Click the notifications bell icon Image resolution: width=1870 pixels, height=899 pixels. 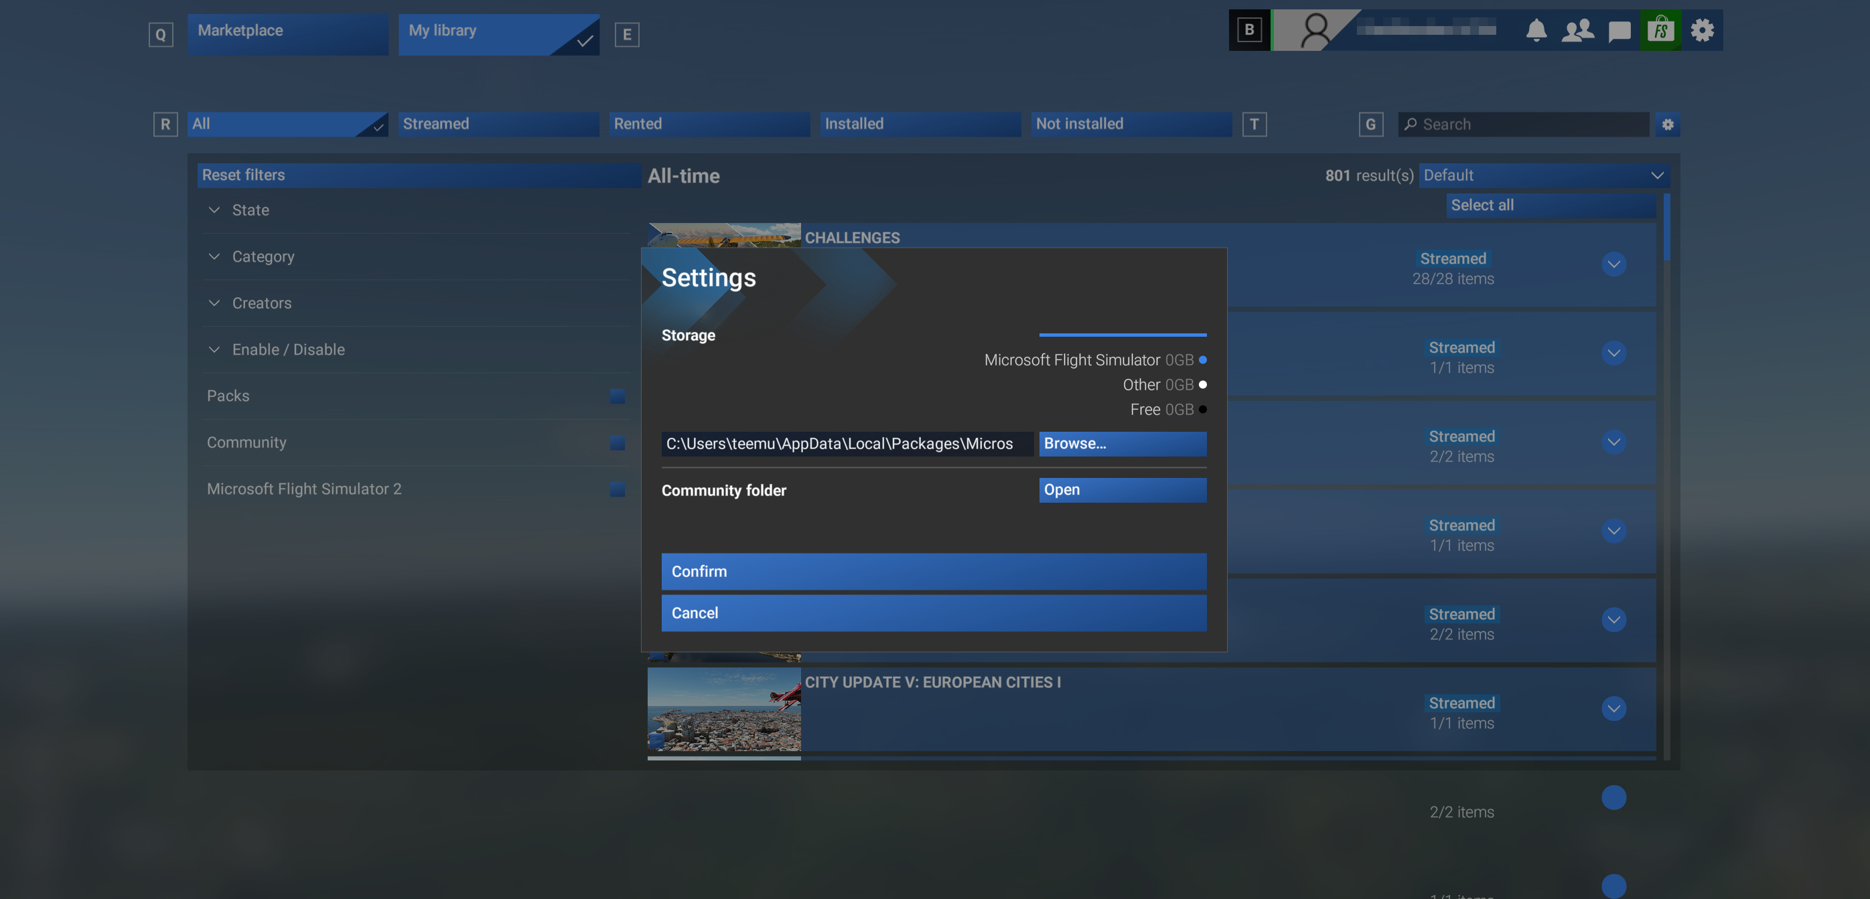point(1536,30)
